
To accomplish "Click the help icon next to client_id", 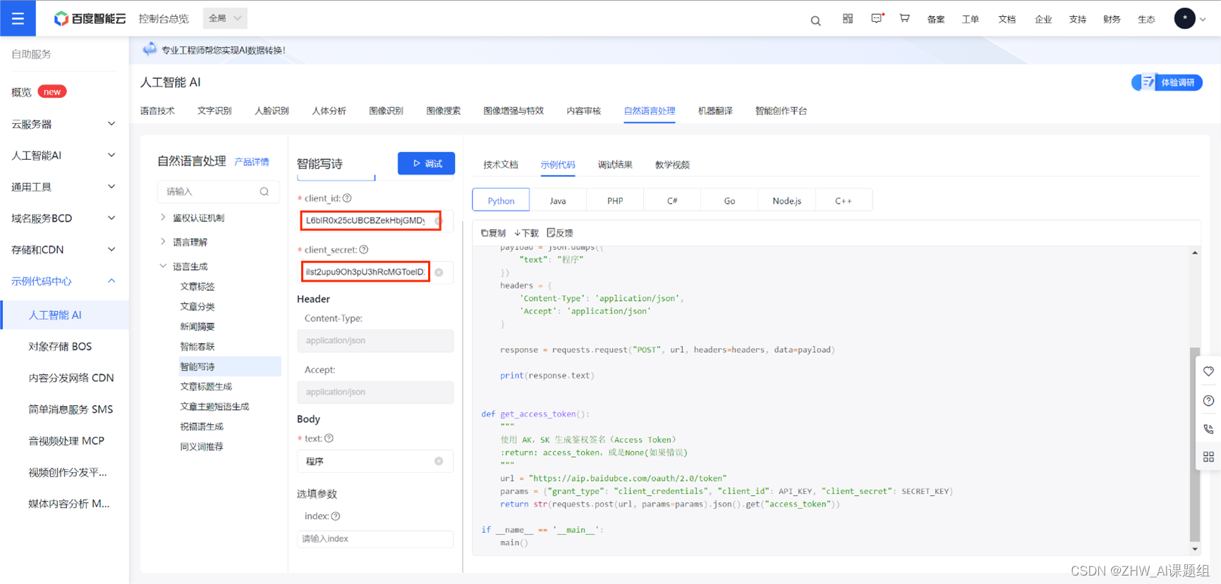I will 347,199.
